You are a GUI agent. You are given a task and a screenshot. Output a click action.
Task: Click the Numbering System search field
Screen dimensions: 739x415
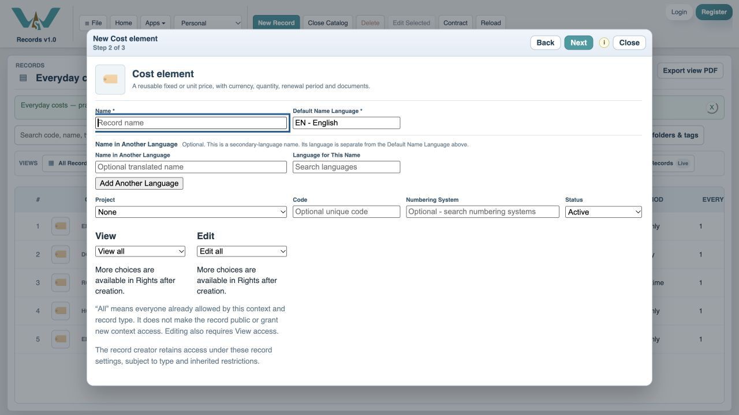click(483, 212)
